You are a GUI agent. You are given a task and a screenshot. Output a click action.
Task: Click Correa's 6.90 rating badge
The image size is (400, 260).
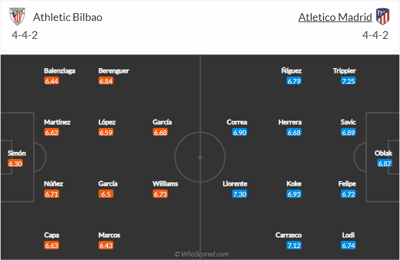239,133
